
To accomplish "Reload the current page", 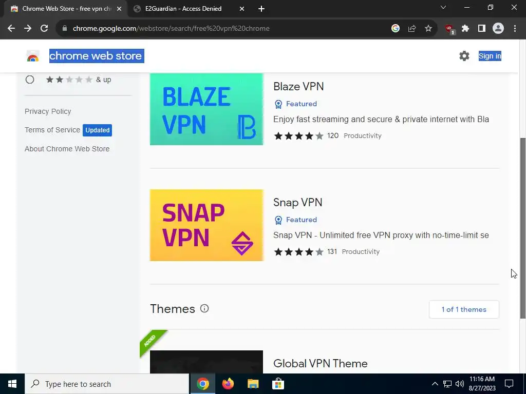I will (x=44, y=29).
